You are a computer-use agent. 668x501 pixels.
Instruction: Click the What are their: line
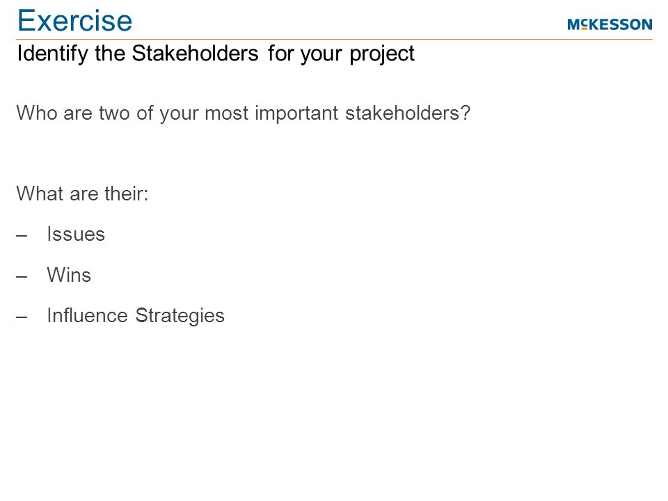coord(82,194)
